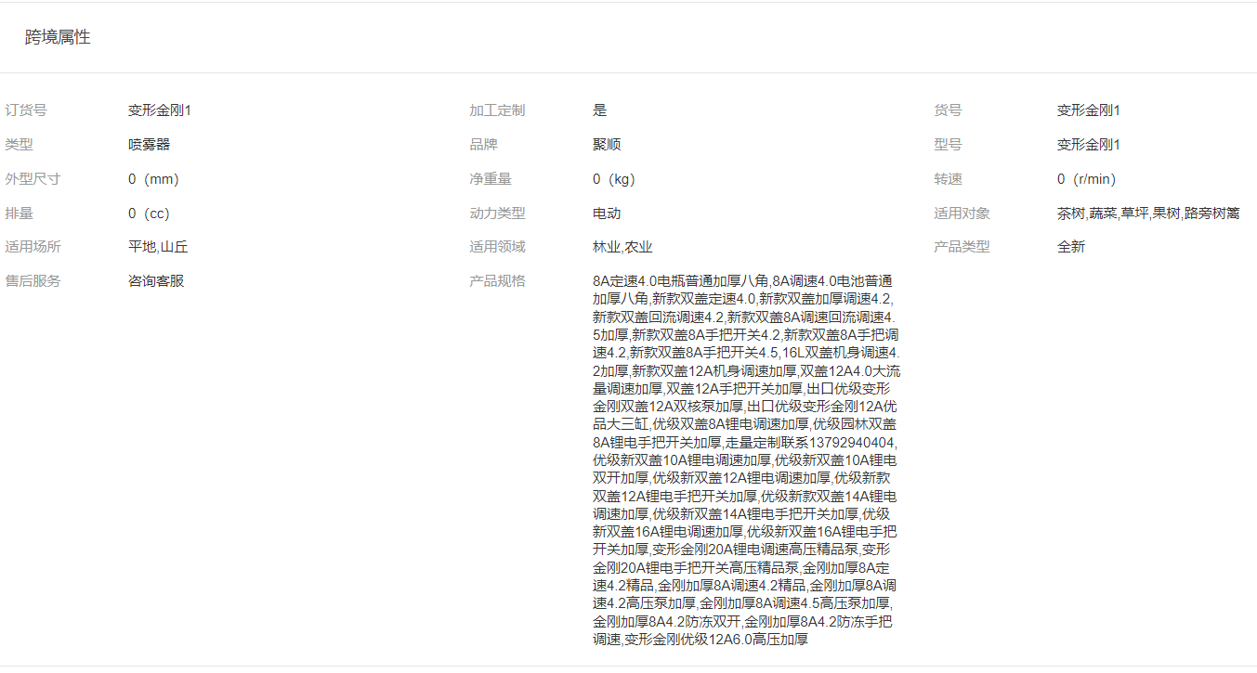Select the 动力类型 value 电动
This screenshot has width=1257, height=673.
(x=607, y=214)
